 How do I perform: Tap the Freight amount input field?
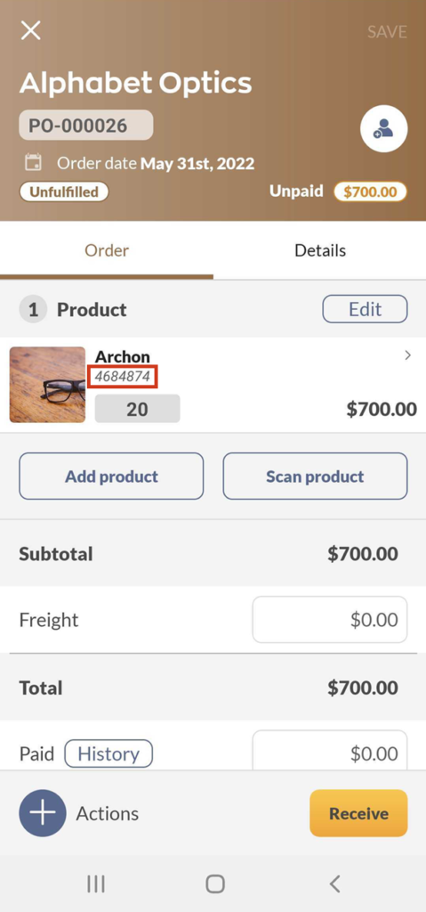[330, 620]
